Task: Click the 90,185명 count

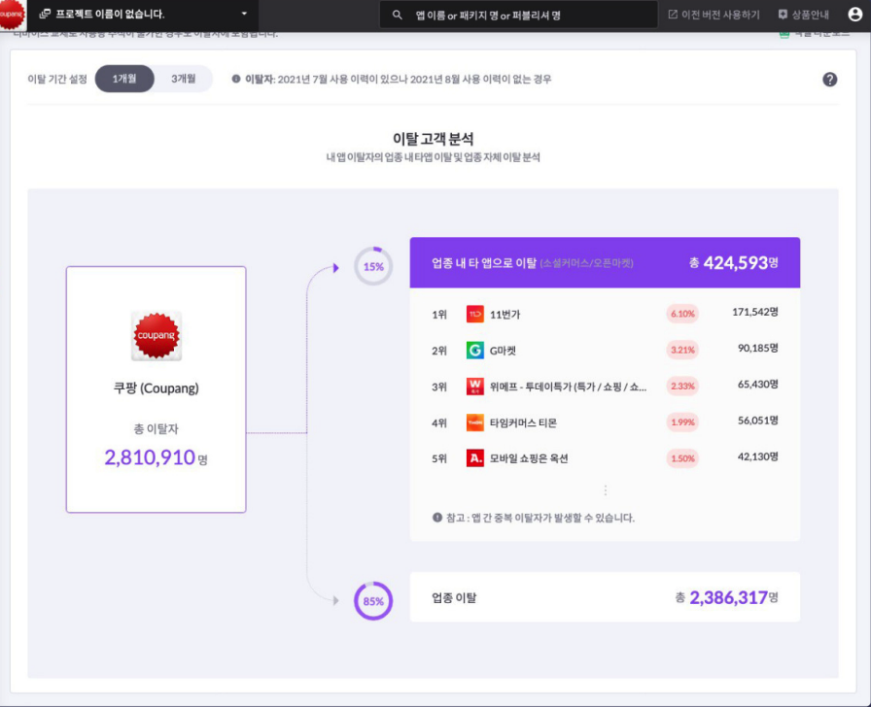Action: 757,348
